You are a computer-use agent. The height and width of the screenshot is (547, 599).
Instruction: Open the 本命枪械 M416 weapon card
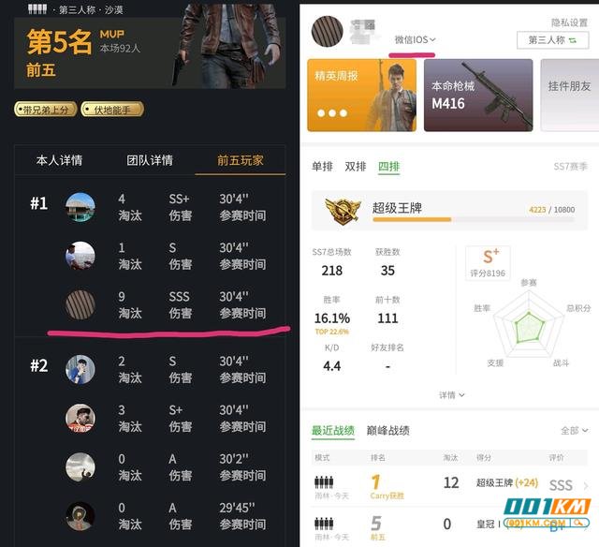[x=478, y=96]
